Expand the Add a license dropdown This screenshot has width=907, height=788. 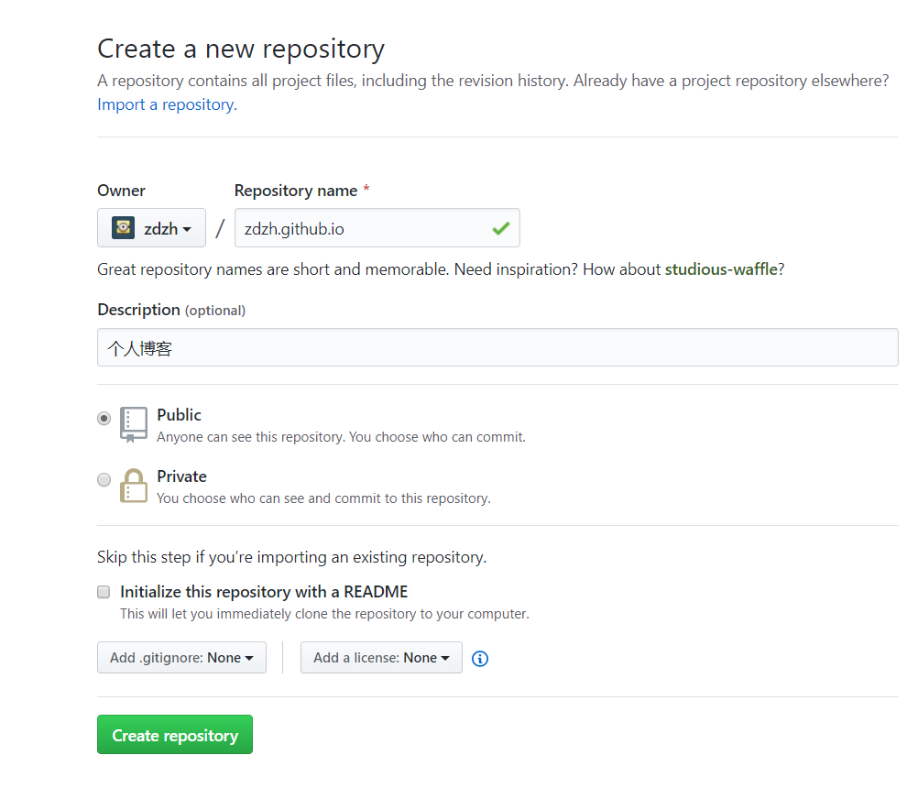(381, 658)
